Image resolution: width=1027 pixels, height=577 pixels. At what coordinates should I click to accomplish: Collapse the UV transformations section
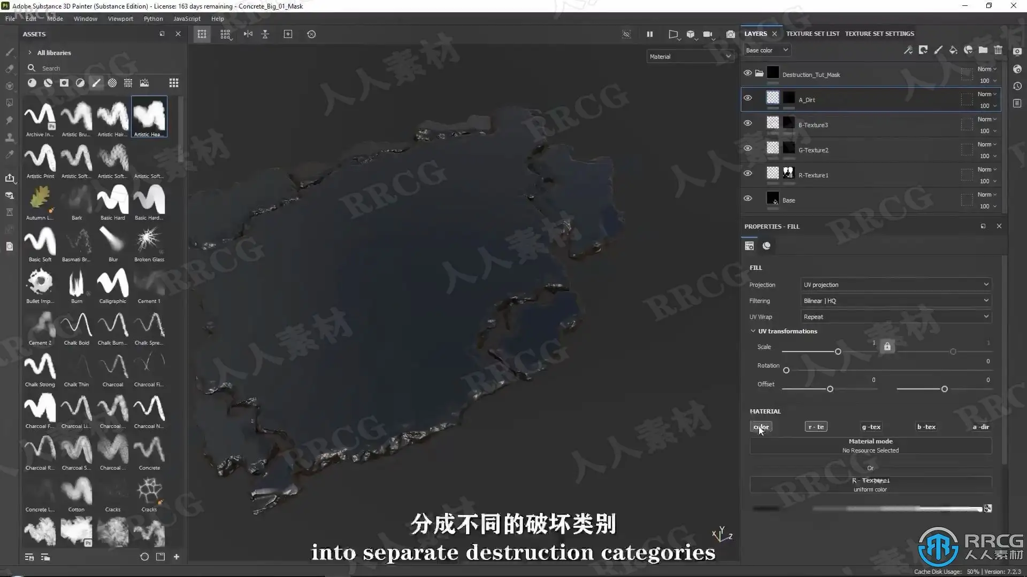(753, 331)
